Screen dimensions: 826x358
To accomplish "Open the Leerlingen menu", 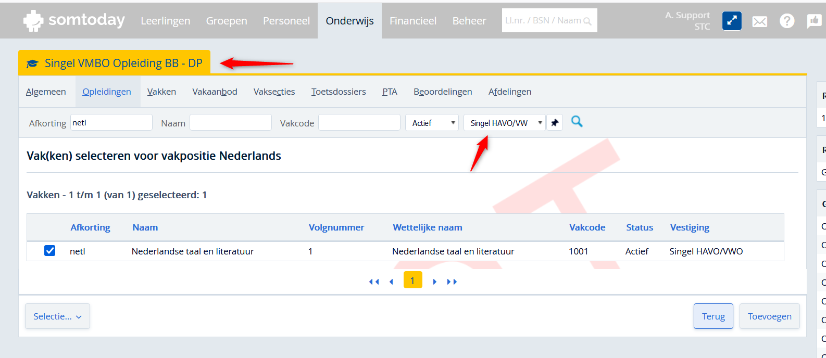I will pyautogui.click(x=165, y=21).
